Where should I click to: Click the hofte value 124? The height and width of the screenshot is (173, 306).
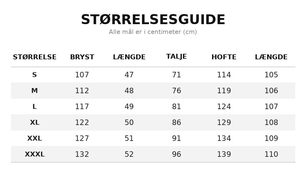pos(224,107)
